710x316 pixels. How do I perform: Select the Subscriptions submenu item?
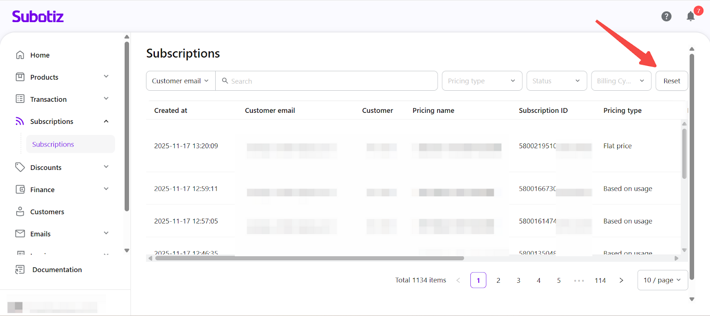(53, 144)
